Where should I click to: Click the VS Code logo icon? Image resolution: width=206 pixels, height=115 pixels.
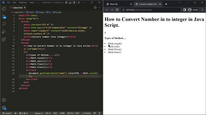(x=3, y=3)
